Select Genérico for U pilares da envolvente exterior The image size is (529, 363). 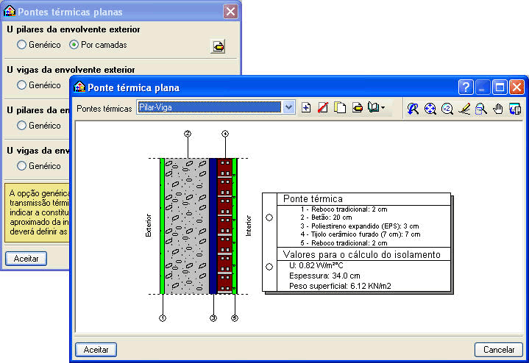21,45
